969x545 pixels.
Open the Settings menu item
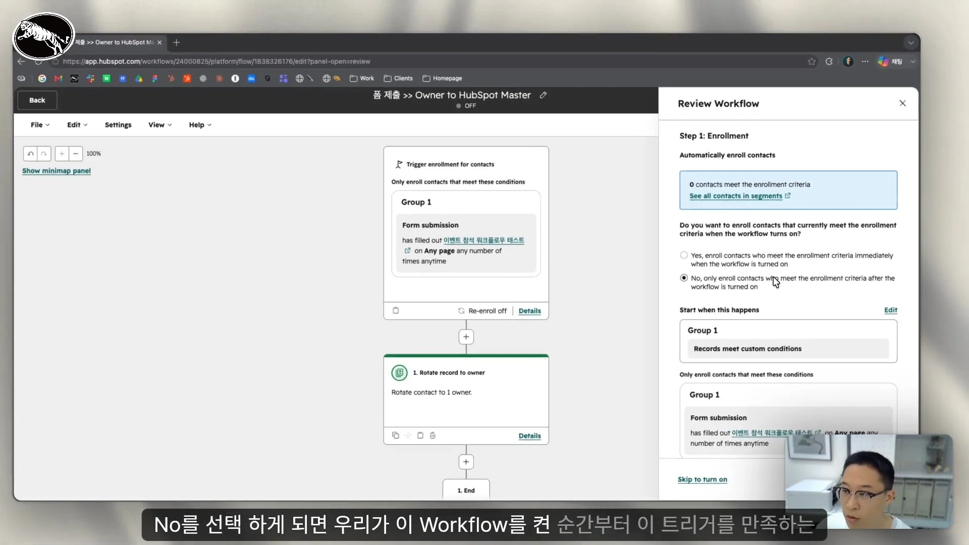118,125
